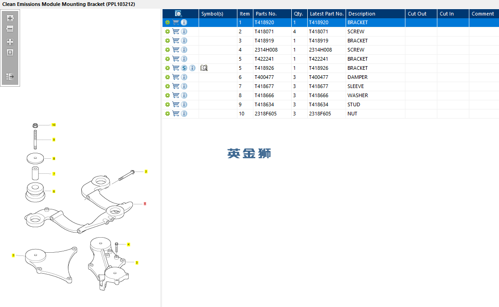Show info for T418920 BRACKET
499x307 pixels.
(x=184, y=22)
